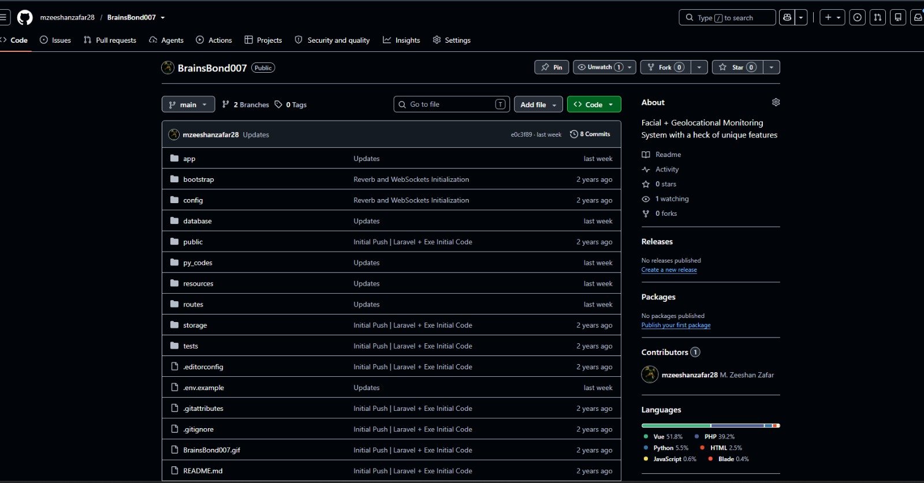Click the file icon for .gitignore
This screenshot has width=924, height=483.
click(174, 429)
